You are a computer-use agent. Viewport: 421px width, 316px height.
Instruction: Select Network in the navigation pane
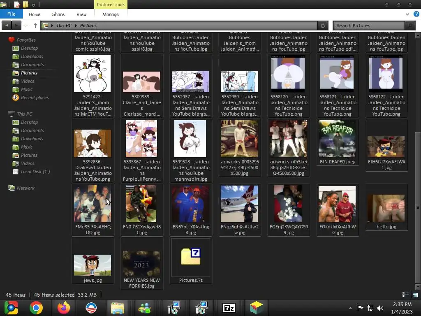pyautogui.click(x=25, y=188)
